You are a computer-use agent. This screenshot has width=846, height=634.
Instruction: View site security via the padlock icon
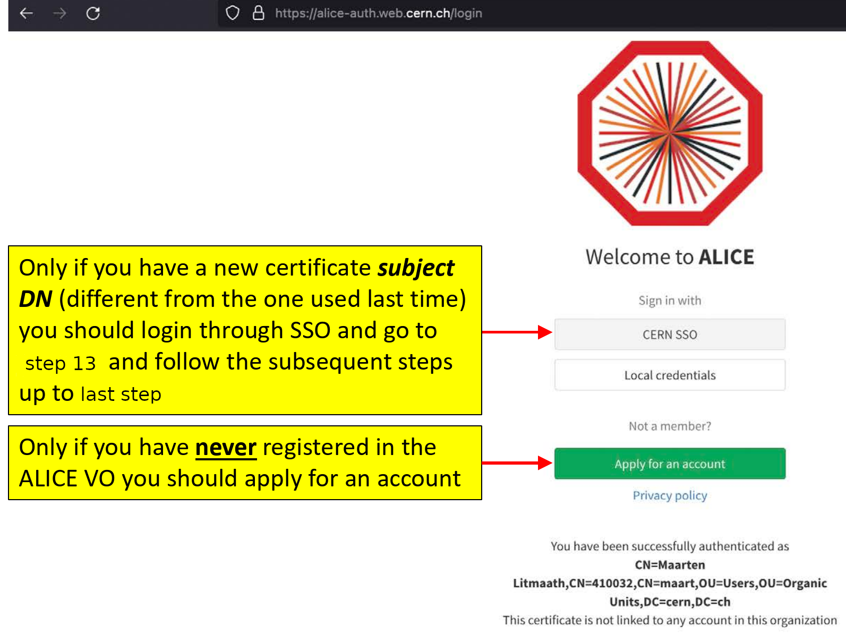[x=258, y=13]
